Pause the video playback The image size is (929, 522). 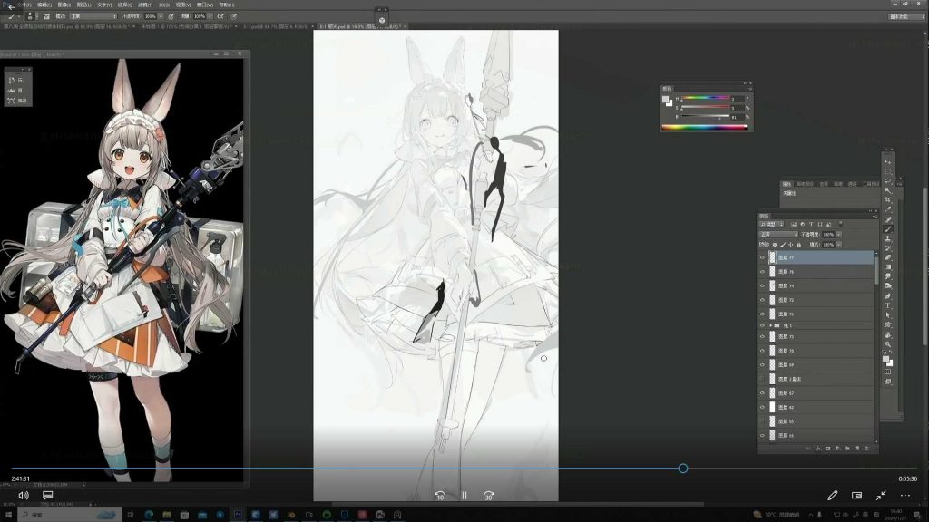tap(464, 496)
